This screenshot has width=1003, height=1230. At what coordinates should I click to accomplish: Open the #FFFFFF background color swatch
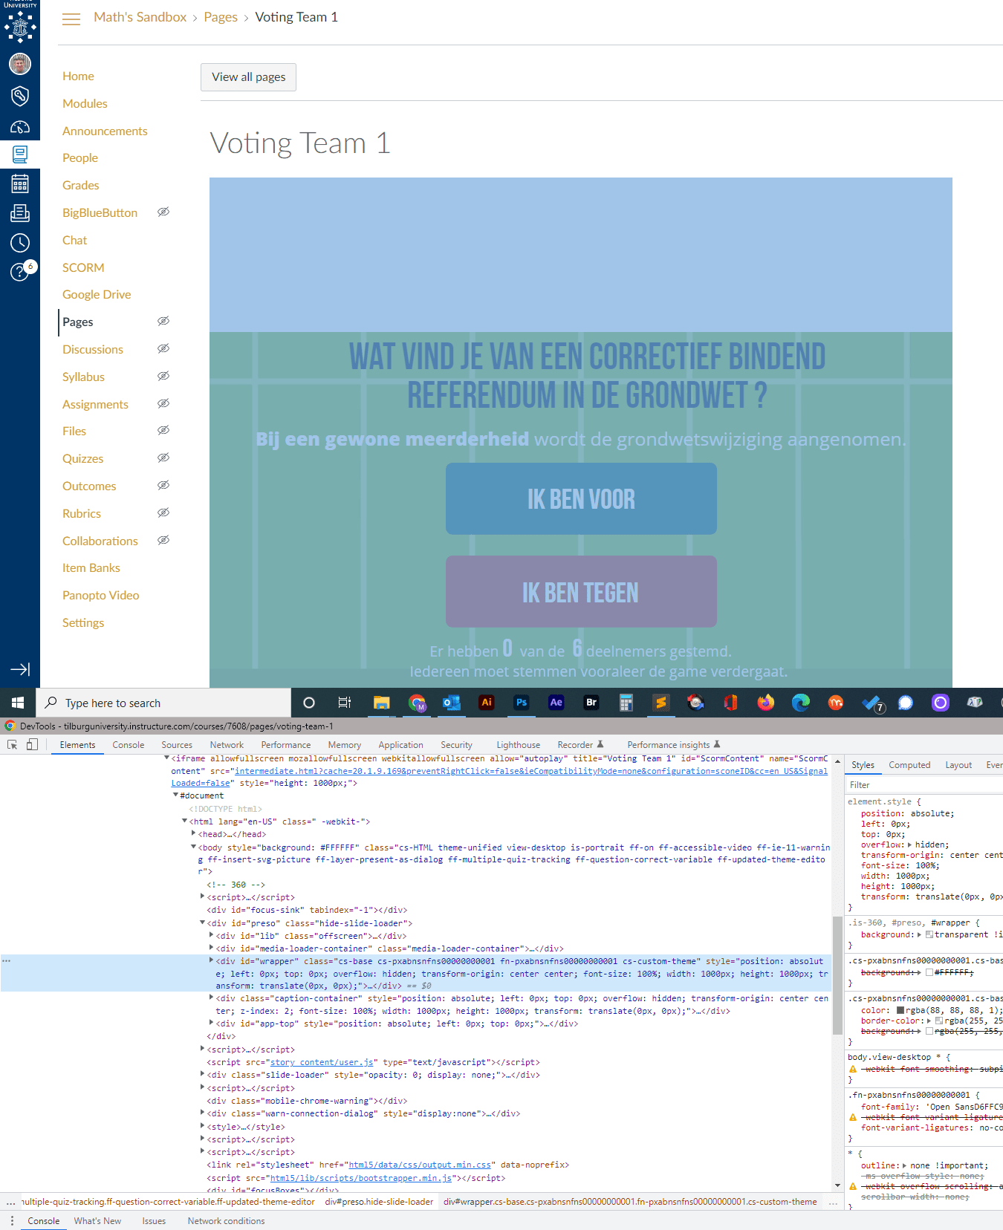pyautogui.click(x=929, y=972)
